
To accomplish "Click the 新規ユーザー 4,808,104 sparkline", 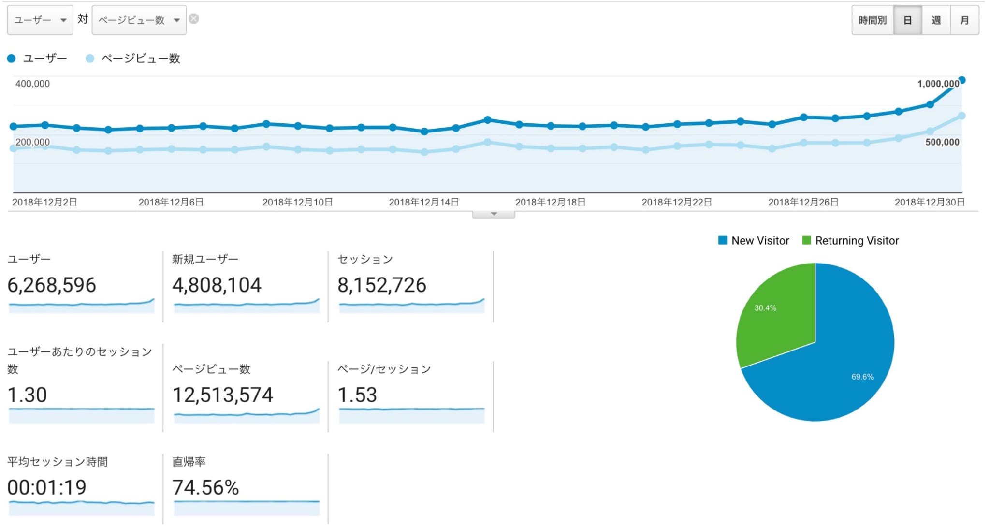I will 247,306.
